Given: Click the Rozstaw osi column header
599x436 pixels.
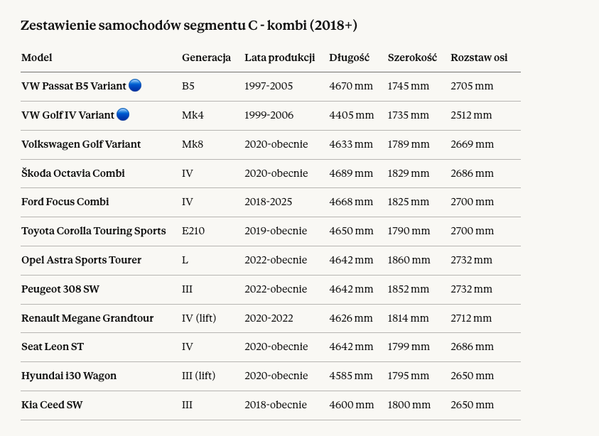Looking at the screenshot, I should tap(479, 58).
